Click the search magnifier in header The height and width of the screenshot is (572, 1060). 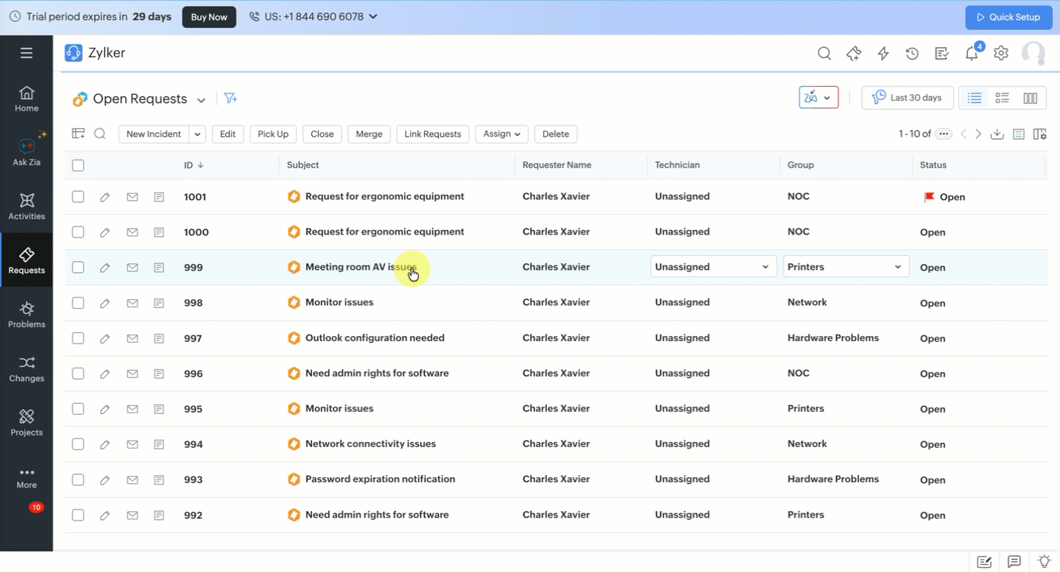point(824,54)
